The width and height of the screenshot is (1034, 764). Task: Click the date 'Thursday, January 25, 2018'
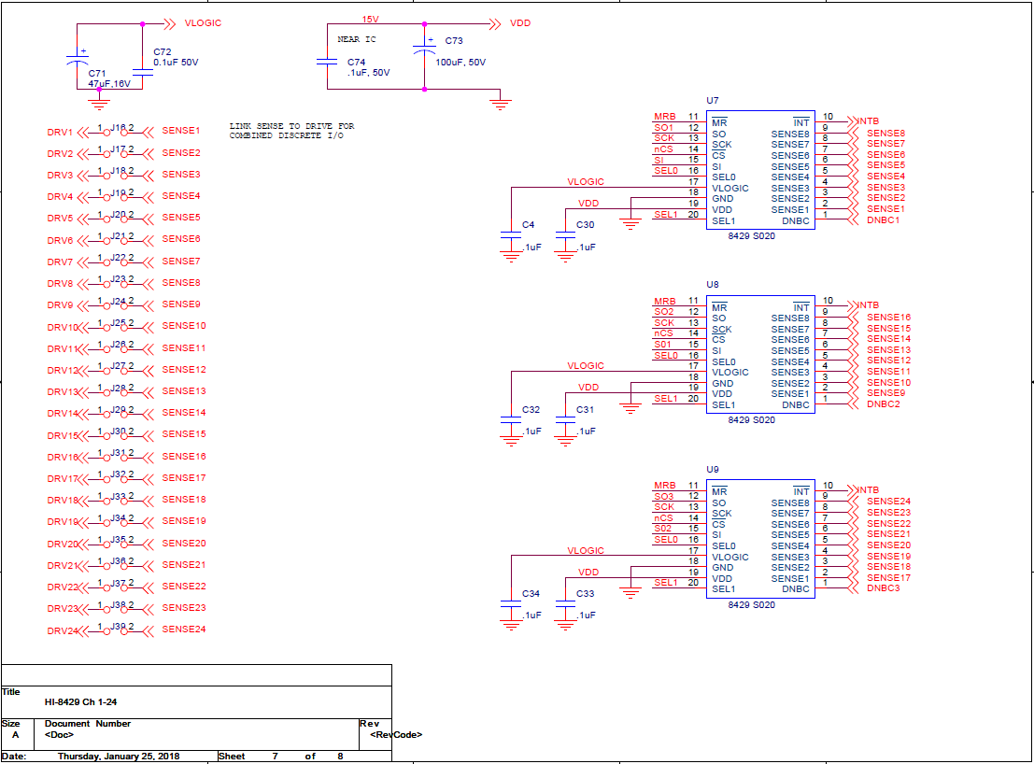point(119,757)
